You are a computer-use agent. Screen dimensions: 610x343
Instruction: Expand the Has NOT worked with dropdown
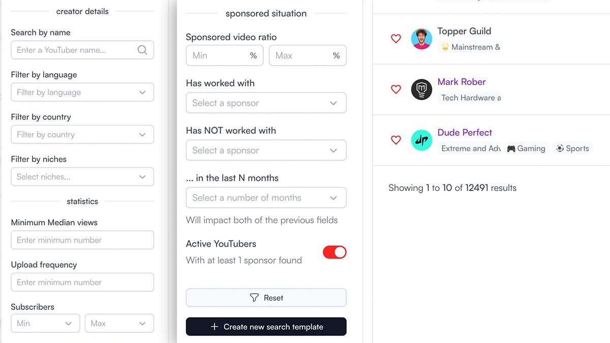266,150
